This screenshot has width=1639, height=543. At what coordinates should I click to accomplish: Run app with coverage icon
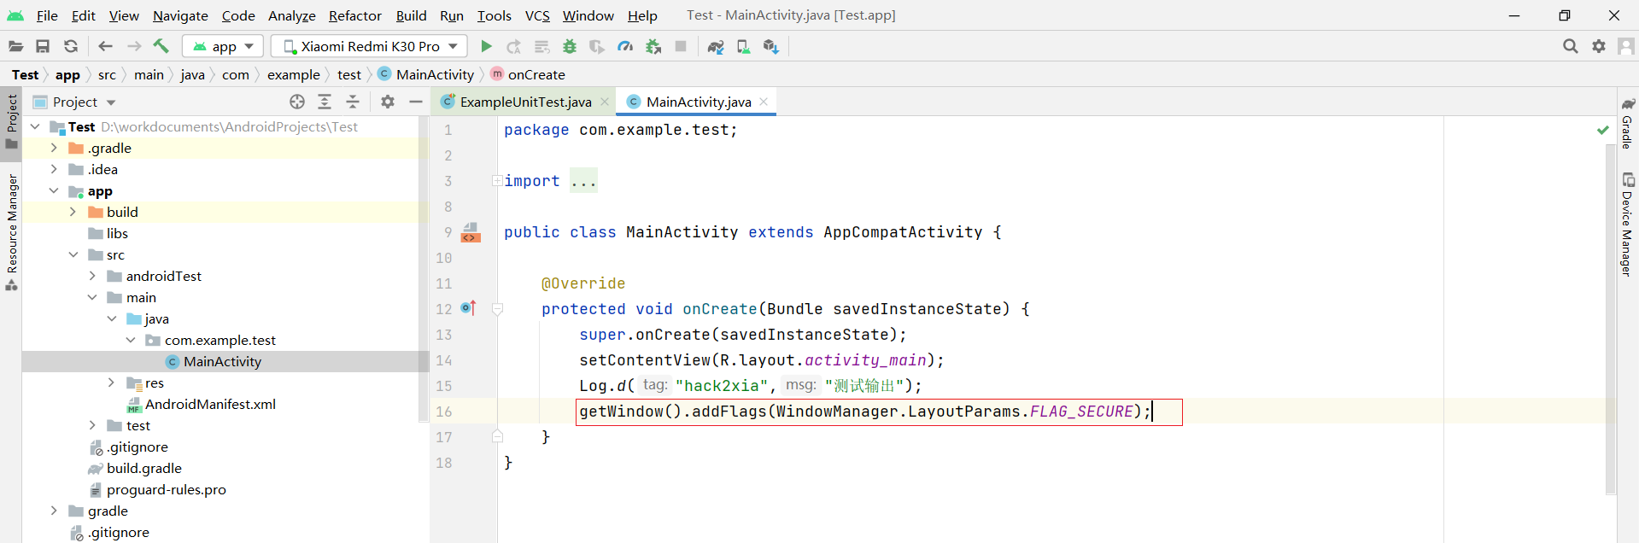pyautogui.click(x=597, y=46)
